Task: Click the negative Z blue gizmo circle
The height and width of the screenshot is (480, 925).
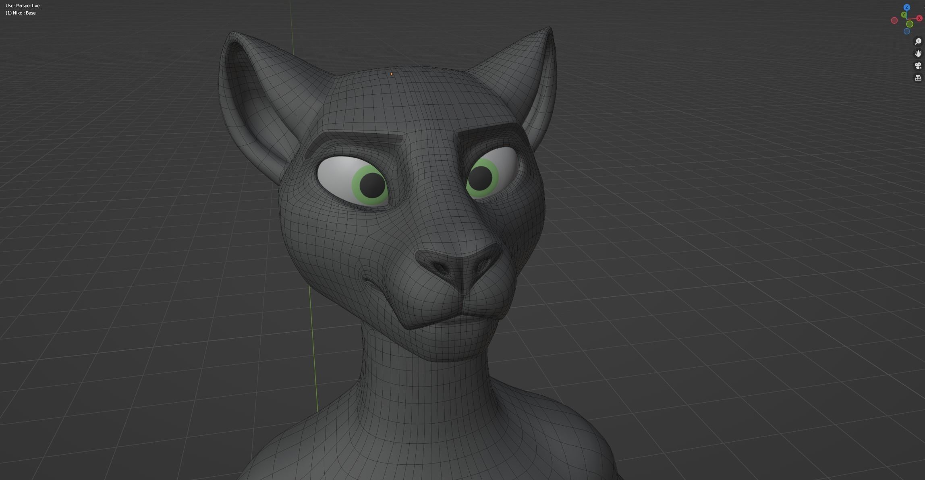Action: (907, 31)
